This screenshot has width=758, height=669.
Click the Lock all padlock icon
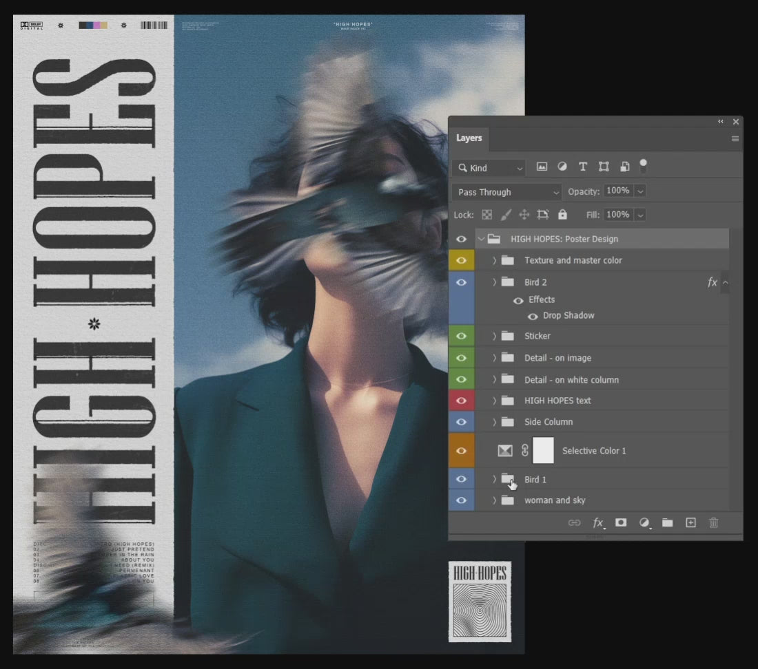[562, 214]
